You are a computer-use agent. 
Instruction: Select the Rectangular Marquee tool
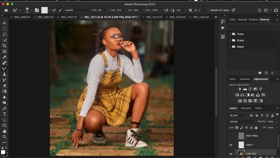(x=4, y=29)
